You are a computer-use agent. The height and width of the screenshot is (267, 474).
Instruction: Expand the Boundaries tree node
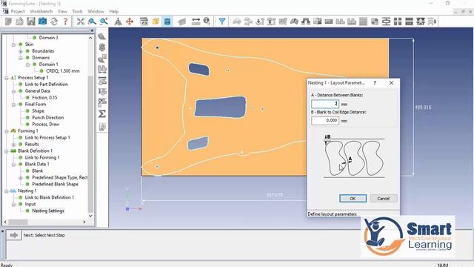[x=21, y=51]
